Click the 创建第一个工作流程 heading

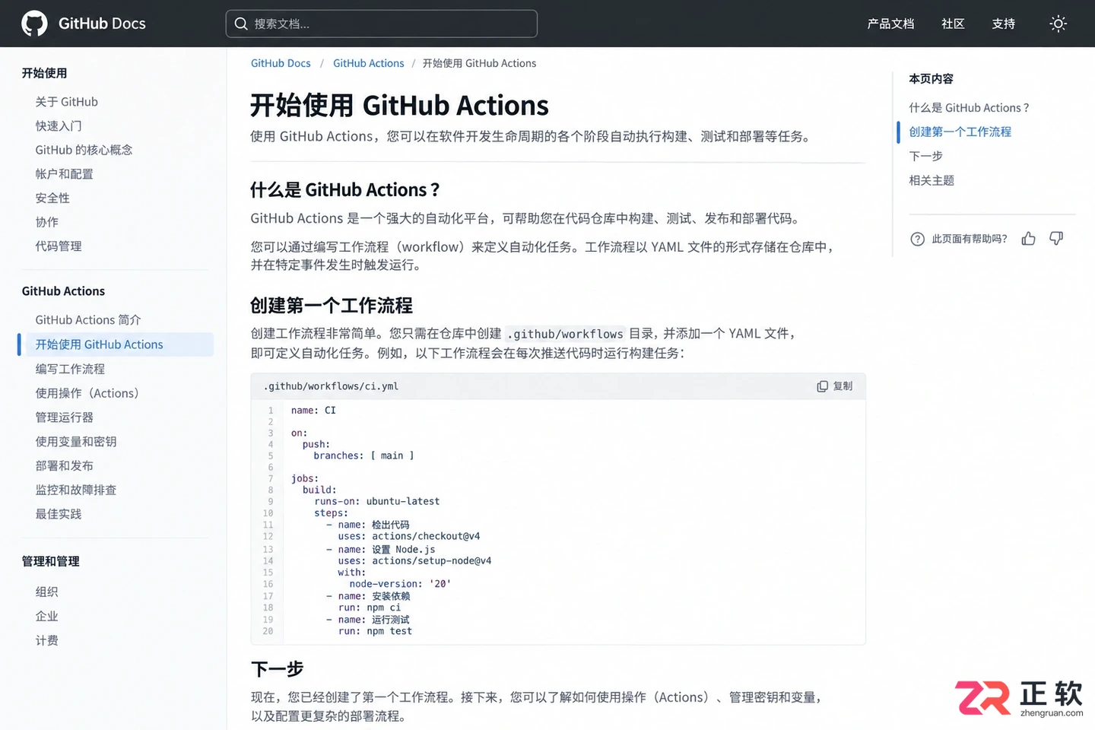pyautogui.click(x=332, y=306)
